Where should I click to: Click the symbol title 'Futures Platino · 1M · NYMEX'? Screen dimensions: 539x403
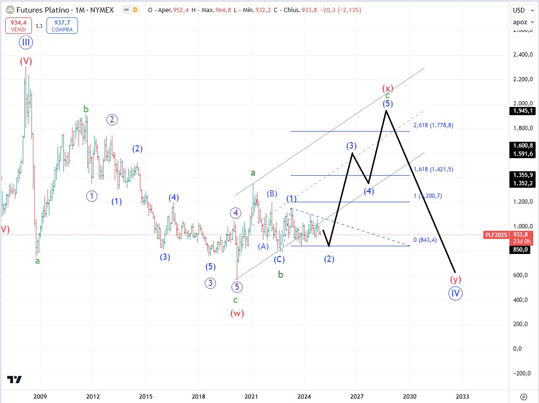pos(65,10)
